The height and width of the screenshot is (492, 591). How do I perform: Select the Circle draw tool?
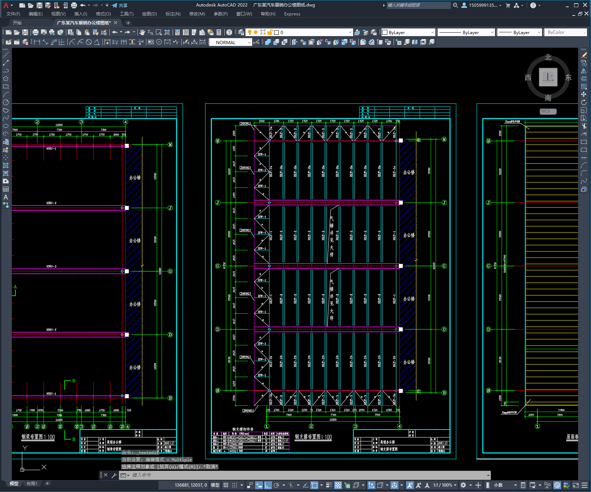pyautogui.click(x=6, y=102)
